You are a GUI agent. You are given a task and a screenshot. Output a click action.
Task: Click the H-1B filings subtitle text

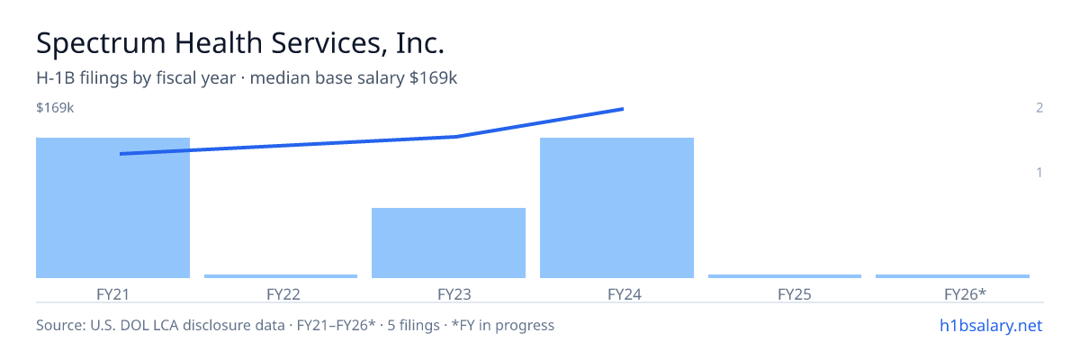click(x=247, y=78)
